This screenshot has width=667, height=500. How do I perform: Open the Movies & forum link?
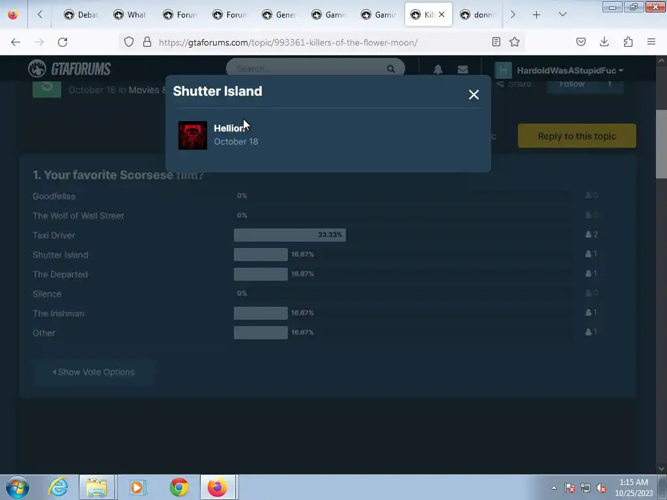click(148, 90)
